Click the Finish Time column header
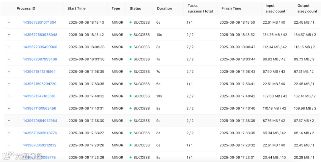321x162 pixels. point(231,8)
